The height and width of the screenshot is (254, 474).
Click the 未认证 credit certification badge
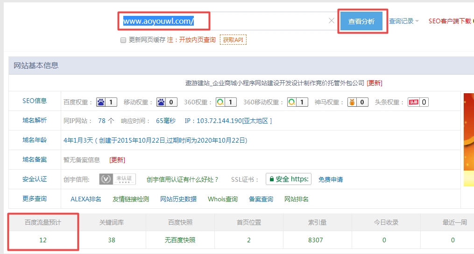click(x=117, y=179)
